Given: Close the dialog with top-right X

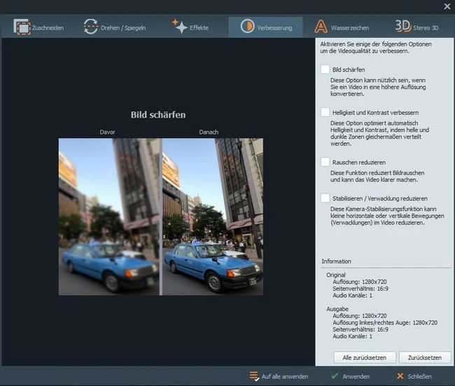Looking at the screenshot, I should [x=447, y=6].
